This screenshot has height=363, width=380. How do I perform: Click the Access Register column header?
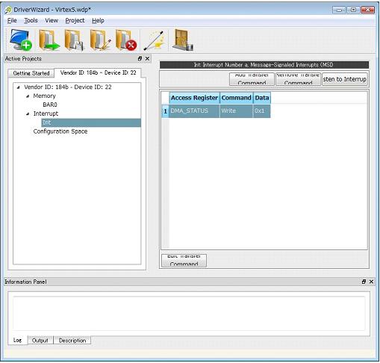click(x=194, y=98)
